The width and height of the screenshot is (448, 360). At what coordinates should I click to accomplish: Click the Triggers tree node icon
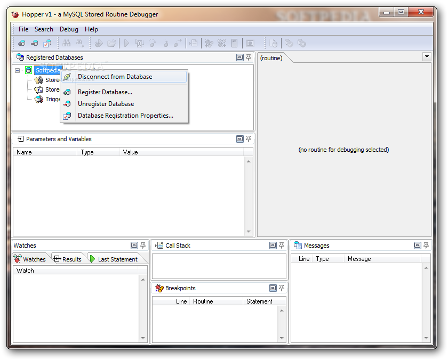(x=38, y=100)
